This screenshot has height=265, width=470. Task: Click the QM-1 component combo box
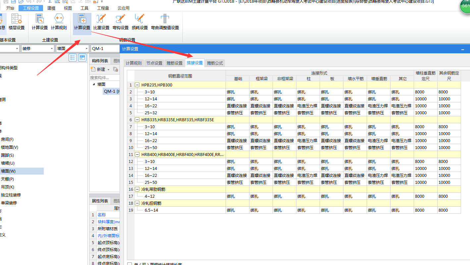pos(105,48)
